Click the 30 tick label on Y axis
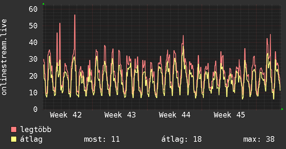This screenshot has height=149, width=286. [x=33, y=59]
